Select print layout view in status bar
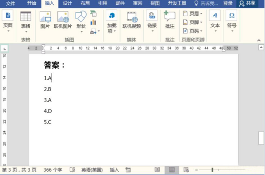Image resolution: width=265 pixels, height=175 pixels. click(172, 170)
